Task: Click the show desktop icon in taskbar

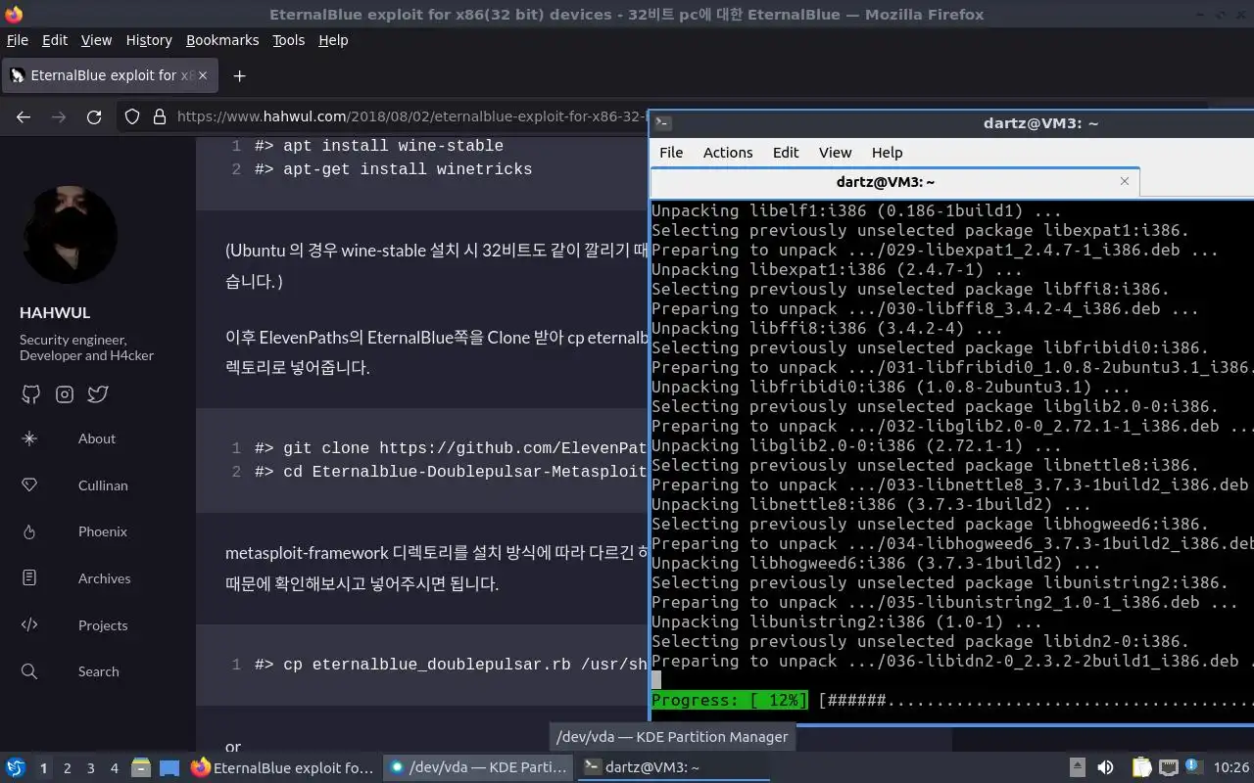Action: [169, 767]
